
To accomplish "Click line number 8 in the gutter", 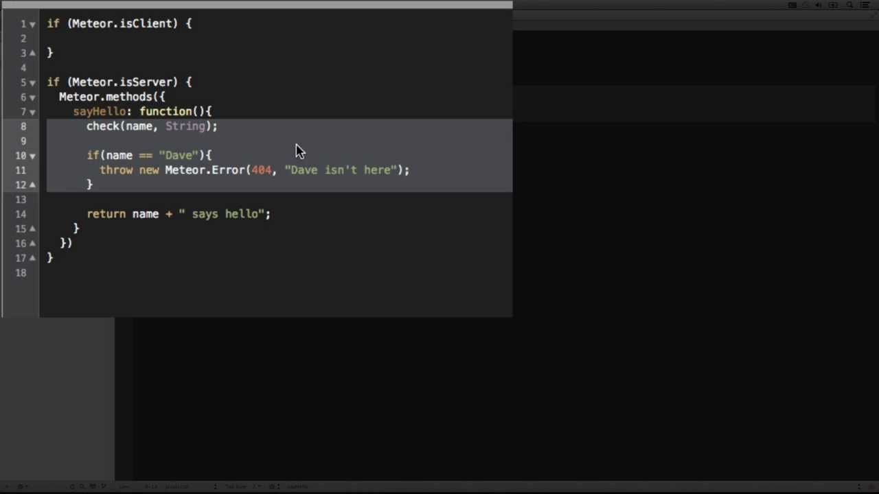I will click(x=23, y=126).
